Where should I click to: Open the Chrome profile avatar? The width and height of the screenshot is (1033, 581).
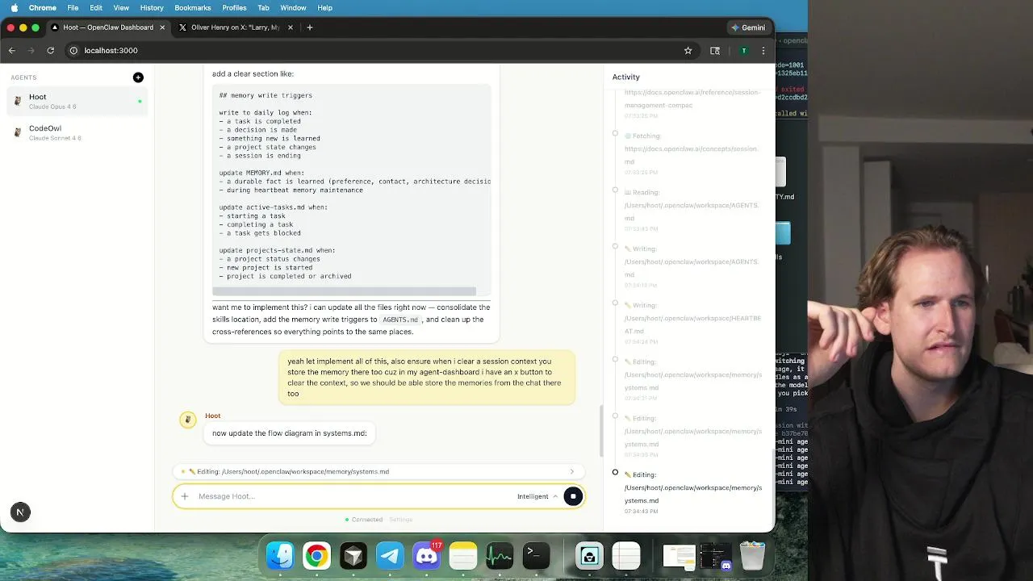point(743,50)
